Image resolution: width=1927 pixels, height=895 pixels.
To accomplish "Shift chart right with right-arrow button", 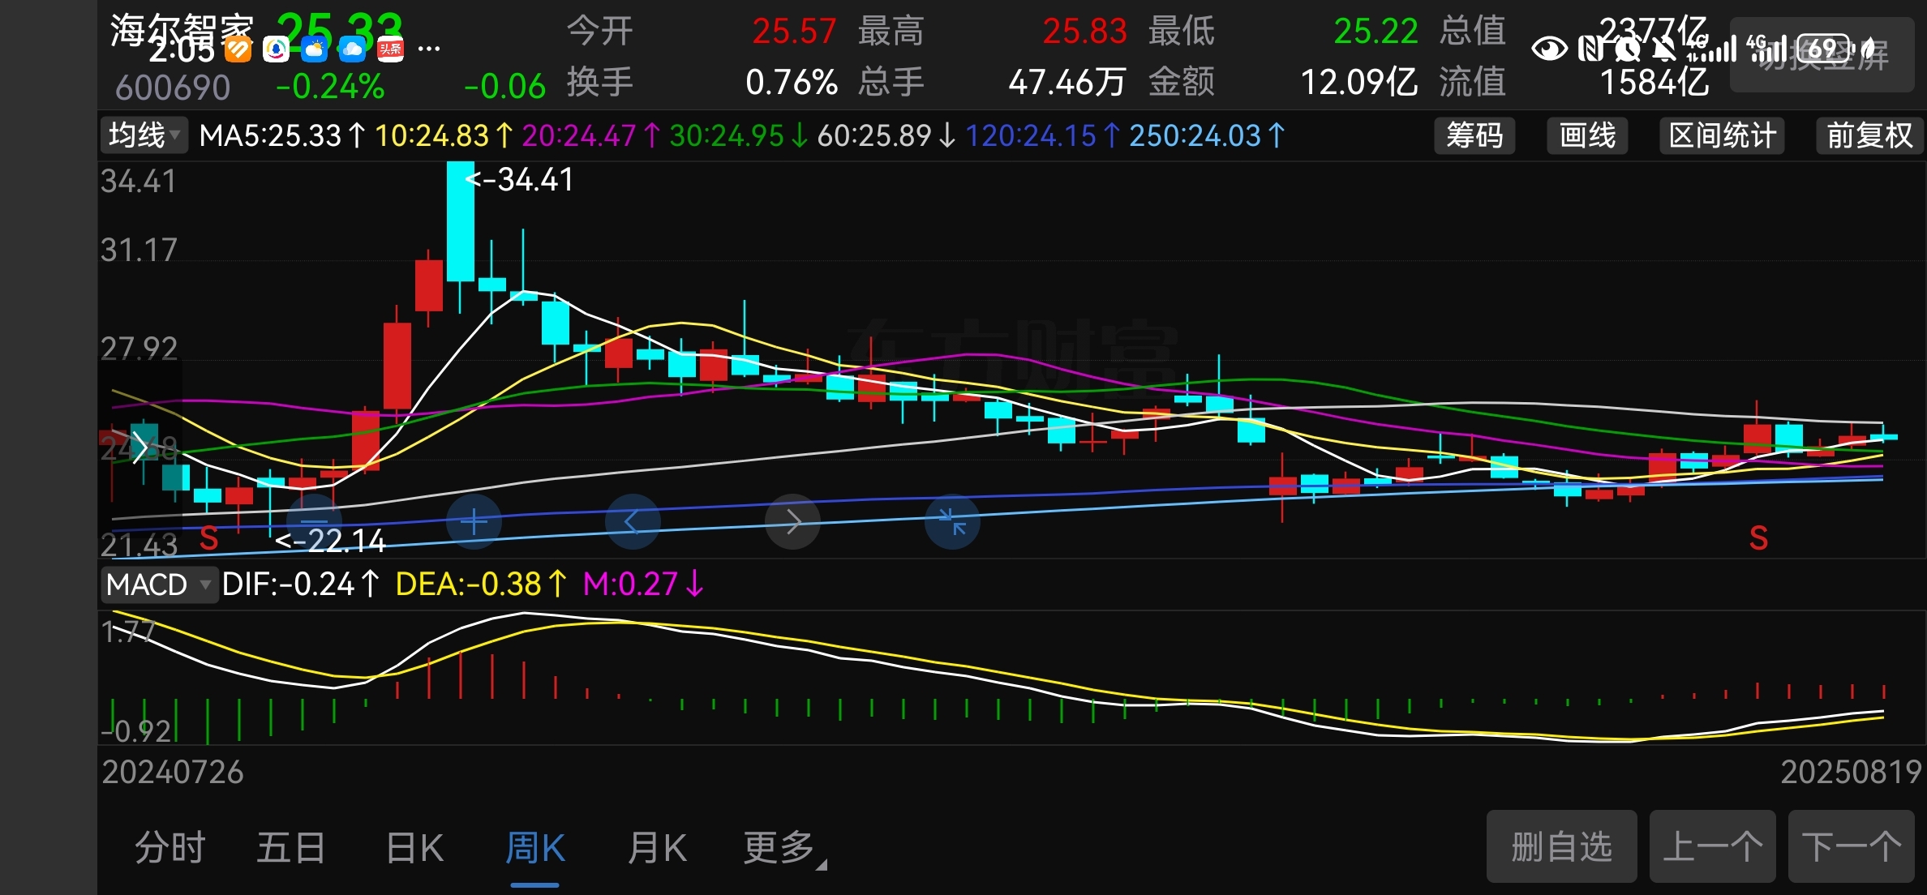I will (793, 522).
